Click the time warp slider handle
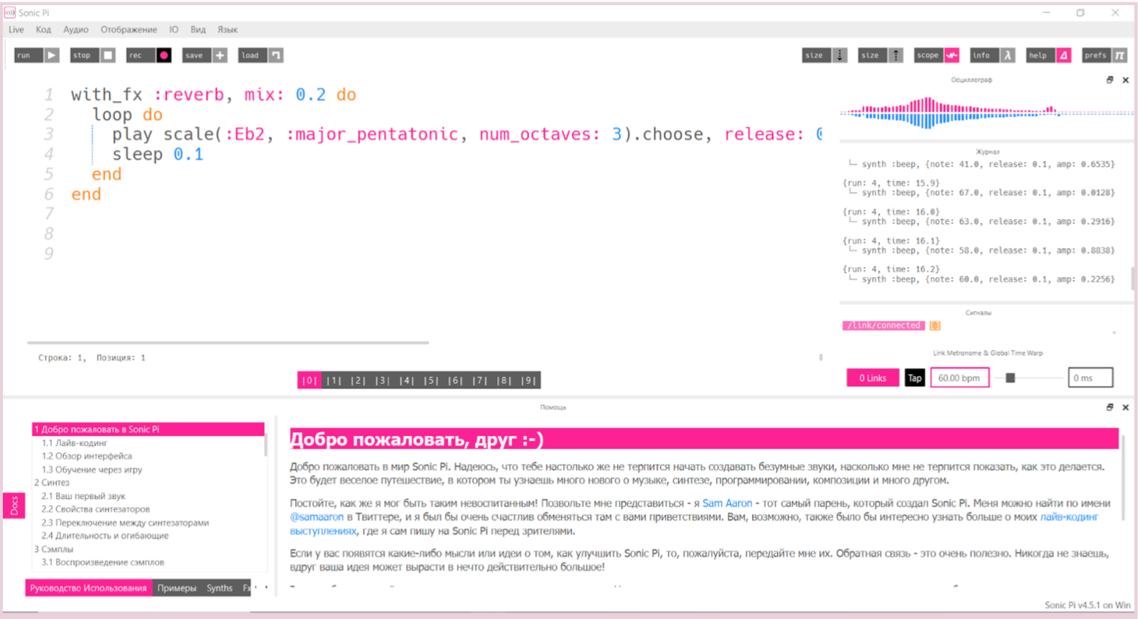Image resolution: width=1138 pixels, height=619 pixels. [x=1010, y=378]
